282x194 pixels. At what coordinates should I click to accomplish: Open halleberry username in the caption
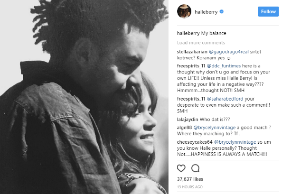pos(188,33)
